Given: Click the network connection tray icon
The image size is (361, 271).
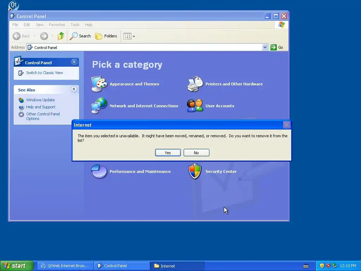Looking at the screenshot, I should pos(335,266).
